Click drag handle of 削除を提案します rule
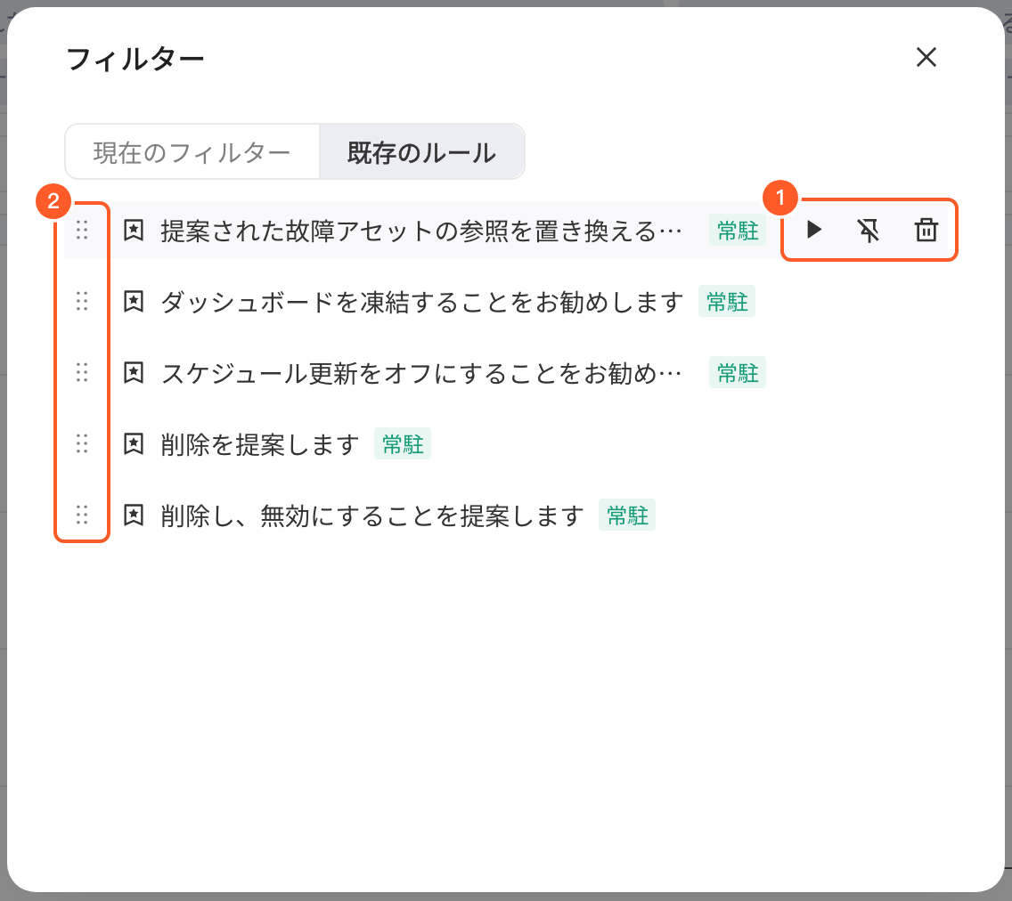This screenshot has width=1012, height=901. (x=82, y=443)
